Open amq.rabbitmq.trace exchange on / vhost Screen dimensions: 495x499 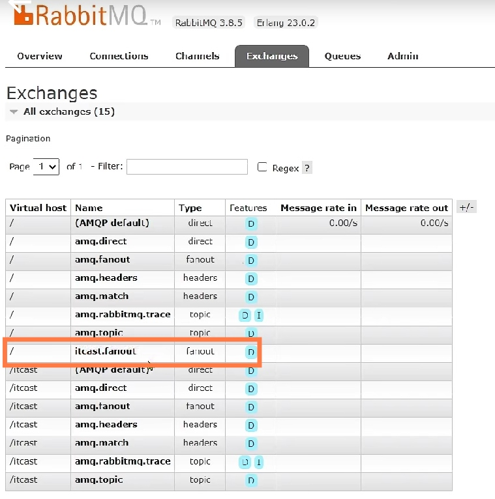click(123, 315)
